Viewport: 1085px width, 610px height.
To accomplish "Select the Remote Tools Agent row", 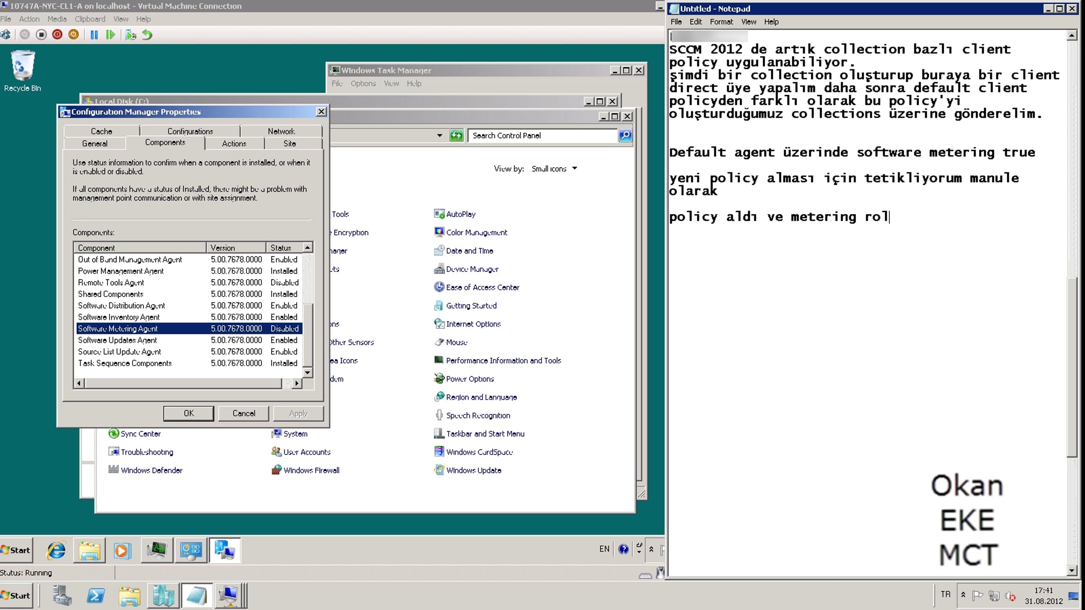I will click(189, 282).
